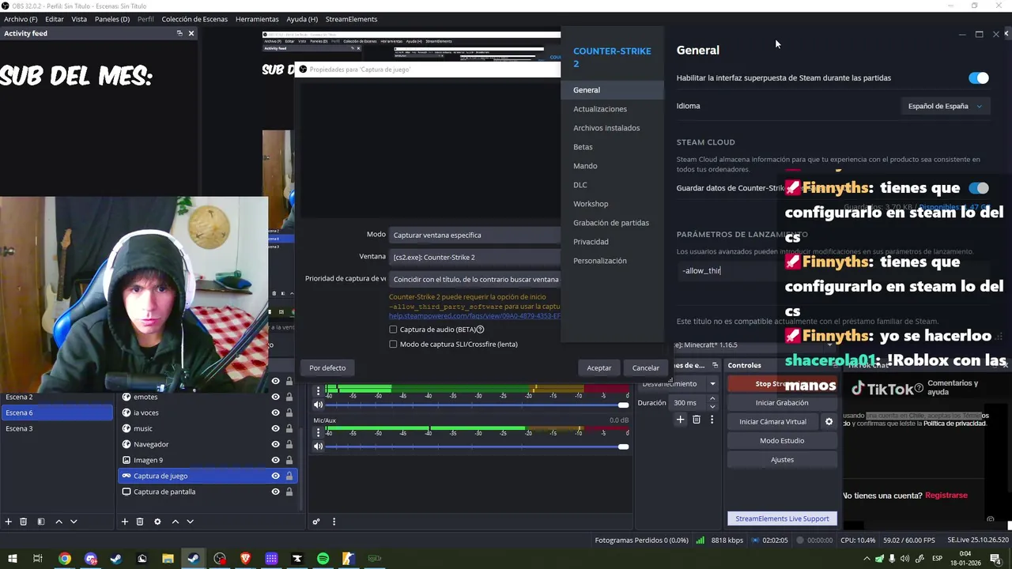
Task: Open scene filters icon in Scenes panel
Action: point(40,522)
